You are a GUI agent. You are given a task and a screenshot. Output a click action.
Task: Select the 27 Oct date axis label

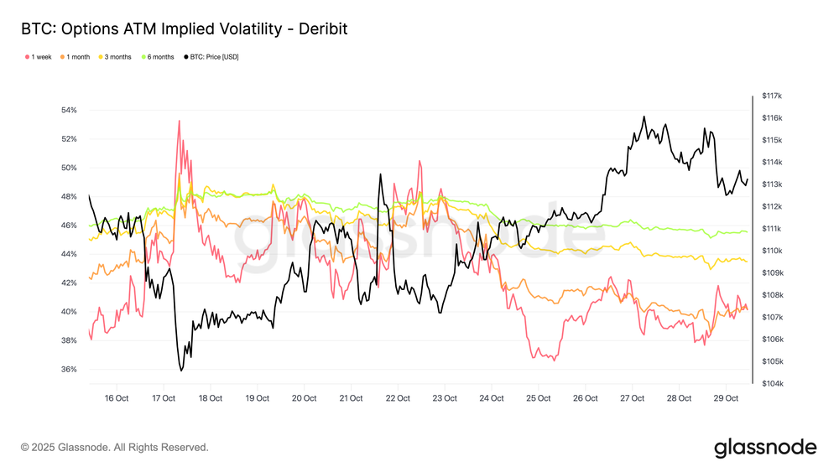[x=632, y=398]
